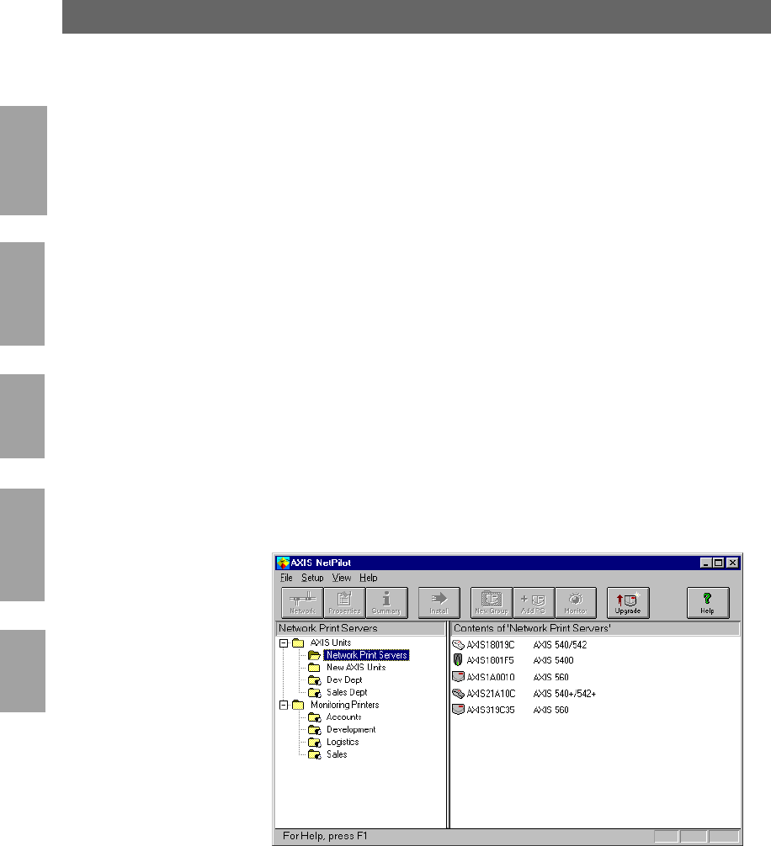Image resolution: width=771 pixels, height=846 pixels.
Task: Click the AXIS1A0010 print server icon
Action: (458, 677)
